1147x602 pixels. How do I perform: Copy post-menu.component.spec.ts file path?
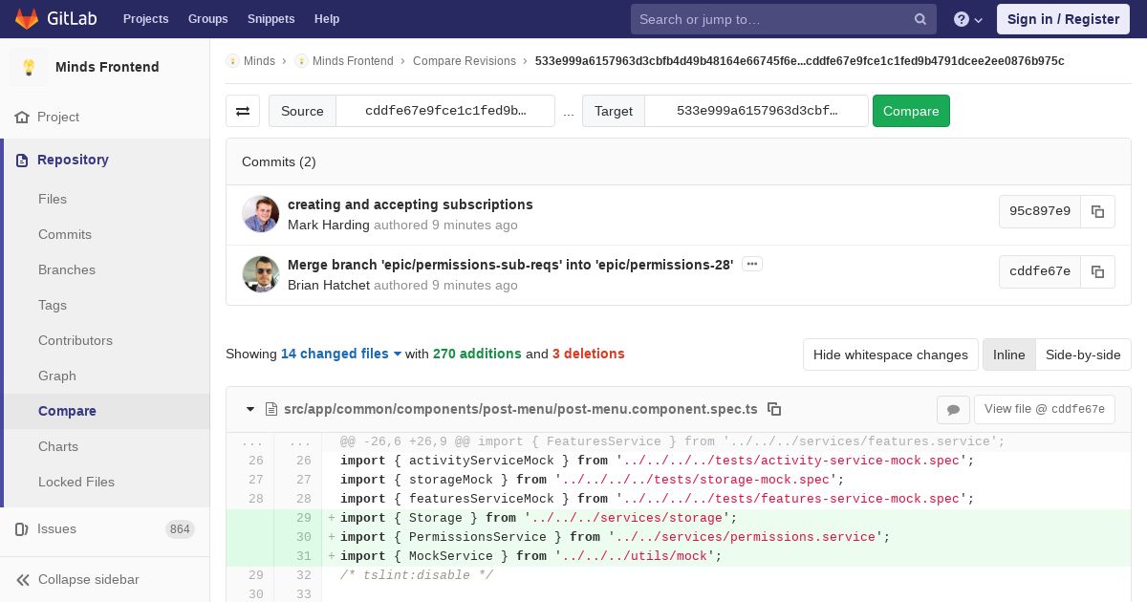coord(774,409)
